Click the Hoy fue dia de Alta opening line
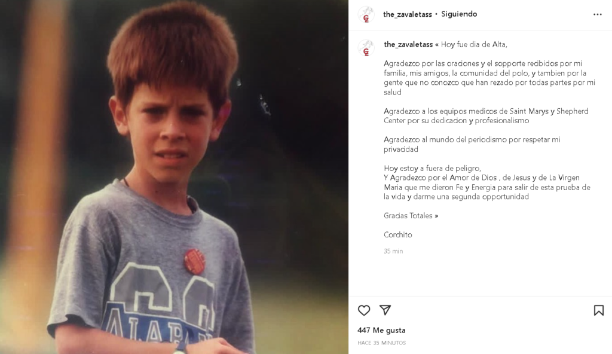The image size is (612, 354). [x=474, y=44]
